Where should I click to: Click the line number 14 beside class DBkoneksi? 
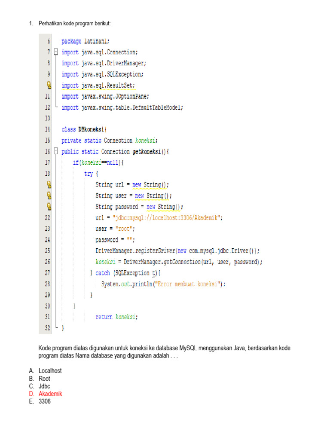[47, 129]
